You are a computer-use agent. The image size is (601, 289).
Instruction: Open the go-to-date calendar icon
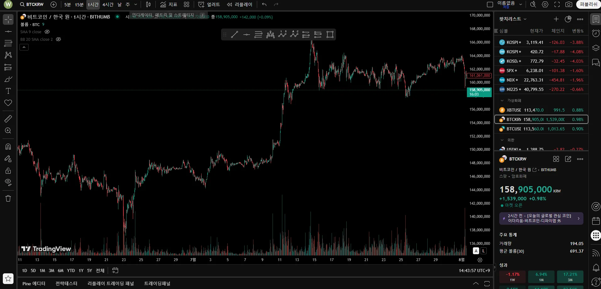[115, 271]
